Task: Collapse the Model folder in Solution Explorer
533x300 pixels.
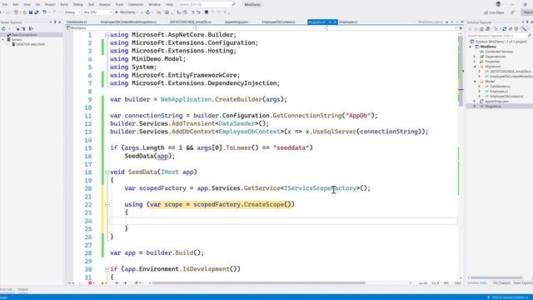Action: [x=475, y=82]
